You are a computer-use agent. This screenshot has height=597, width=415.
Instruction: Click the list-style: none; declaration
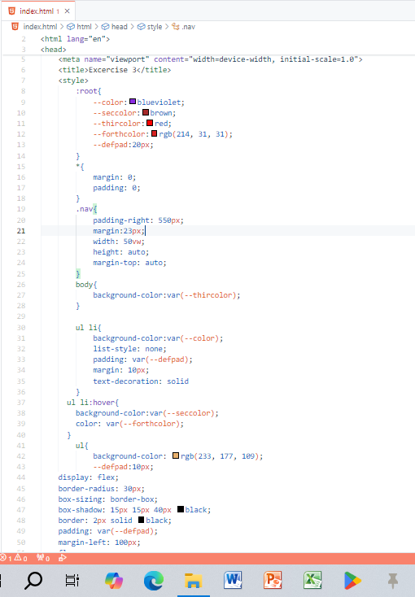click(129, 349)
